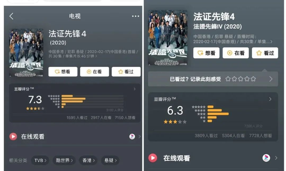The image size is (286, 171).
Task: Open the 法证先锋4 poster in the right panel
Action: [168, 38]
